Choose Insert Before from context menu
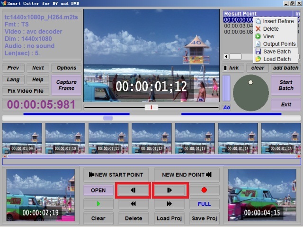Viewport: 303px width, 227px height. [276, 21]
